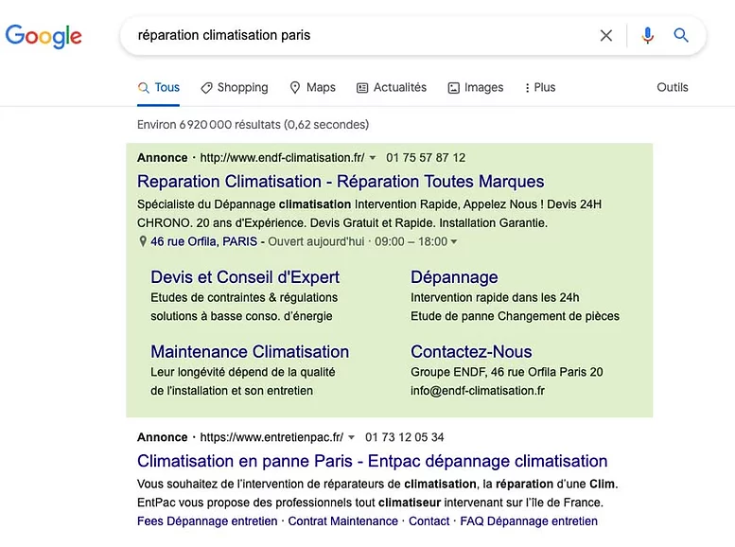Expand the opening hours 09:00 – 18:00 arrow
Screen dimensions: 735x547
[x=454, y=241]
